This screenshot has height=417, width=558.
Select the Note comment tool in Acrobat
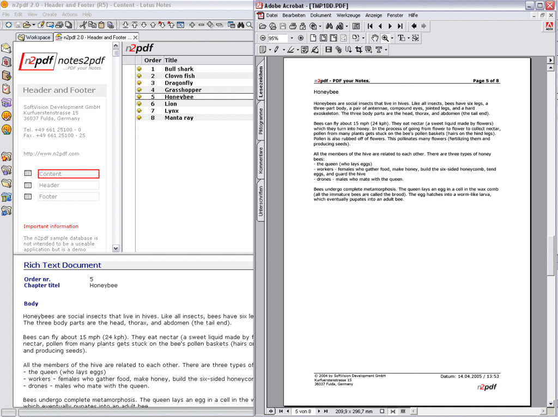263,50
